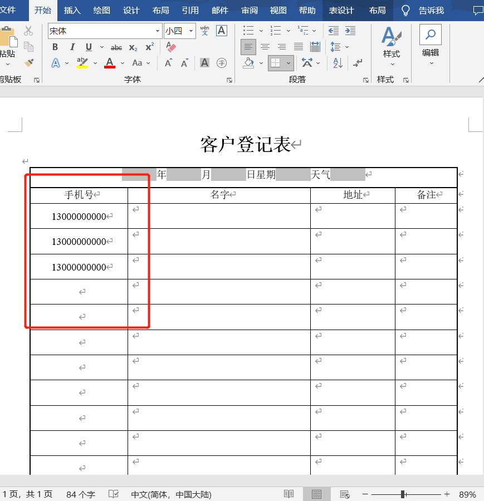Toggle superscript formatting
This screenshot has width=484, height=501.
(x=149, y=47)
